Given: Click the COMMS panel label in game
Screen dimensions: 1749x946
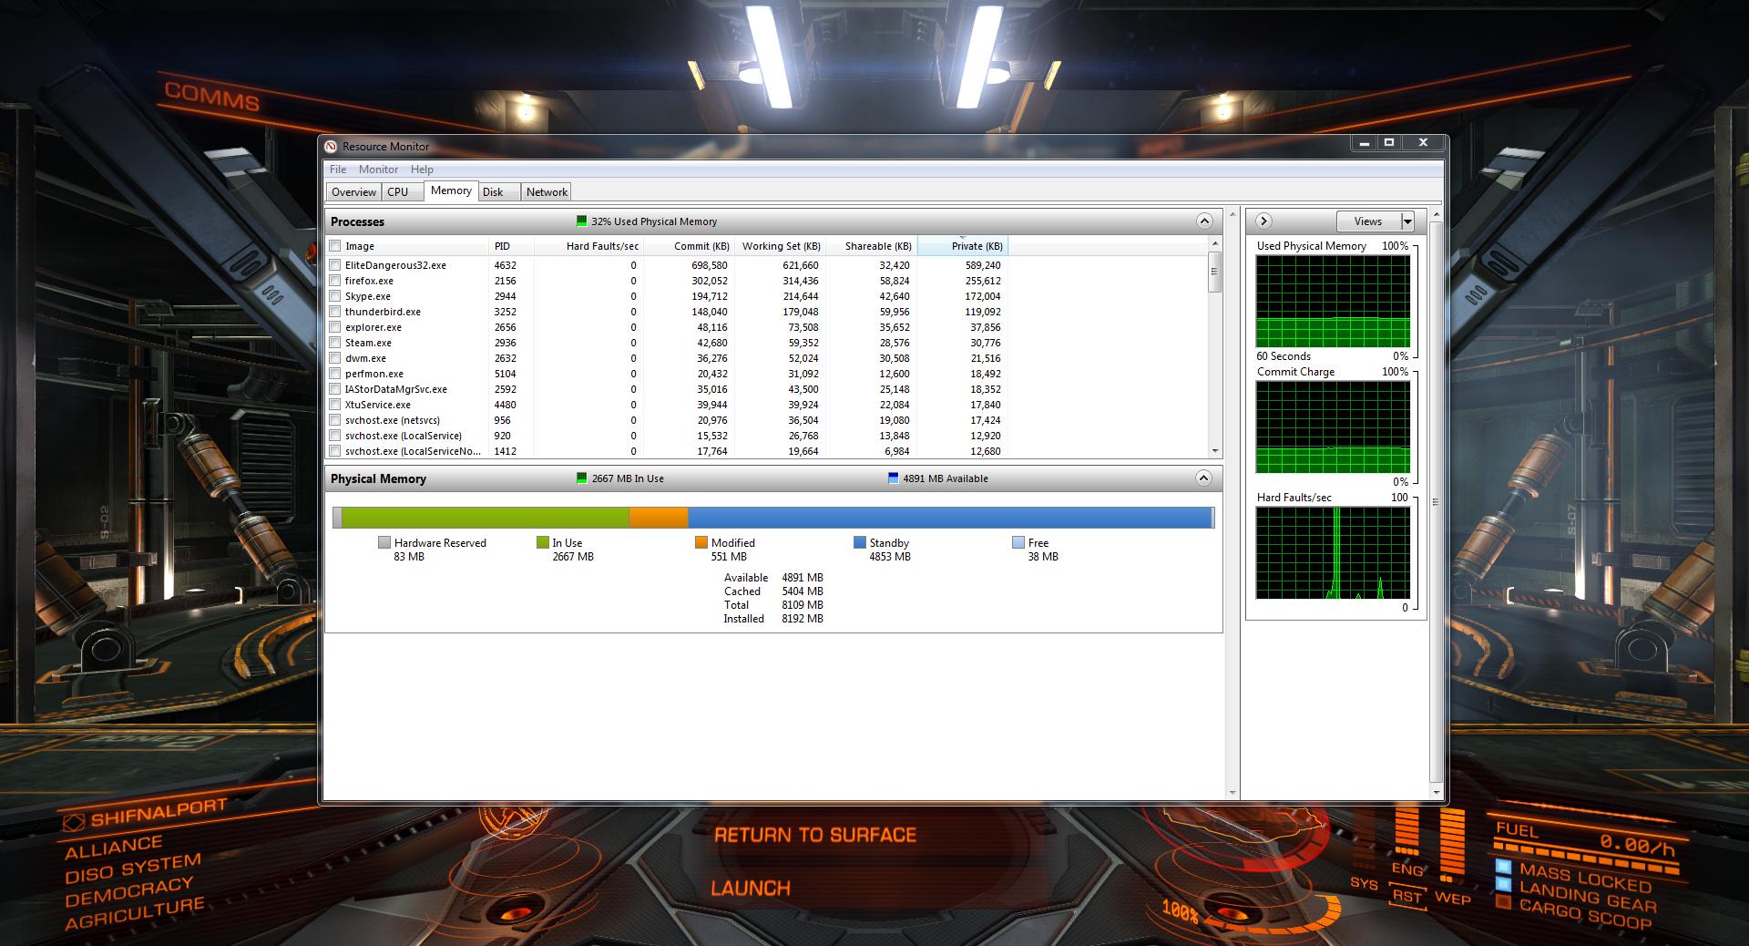Looking at the screenshot, I should 212,97.
